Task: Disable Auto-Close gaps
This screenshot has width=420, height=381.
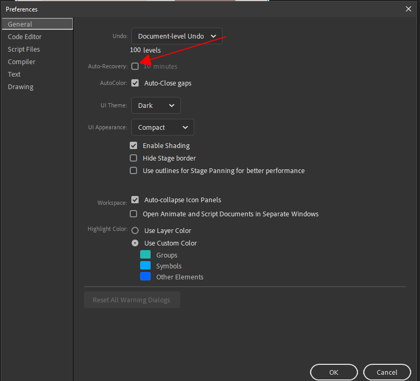Action: tap(135, 82)
